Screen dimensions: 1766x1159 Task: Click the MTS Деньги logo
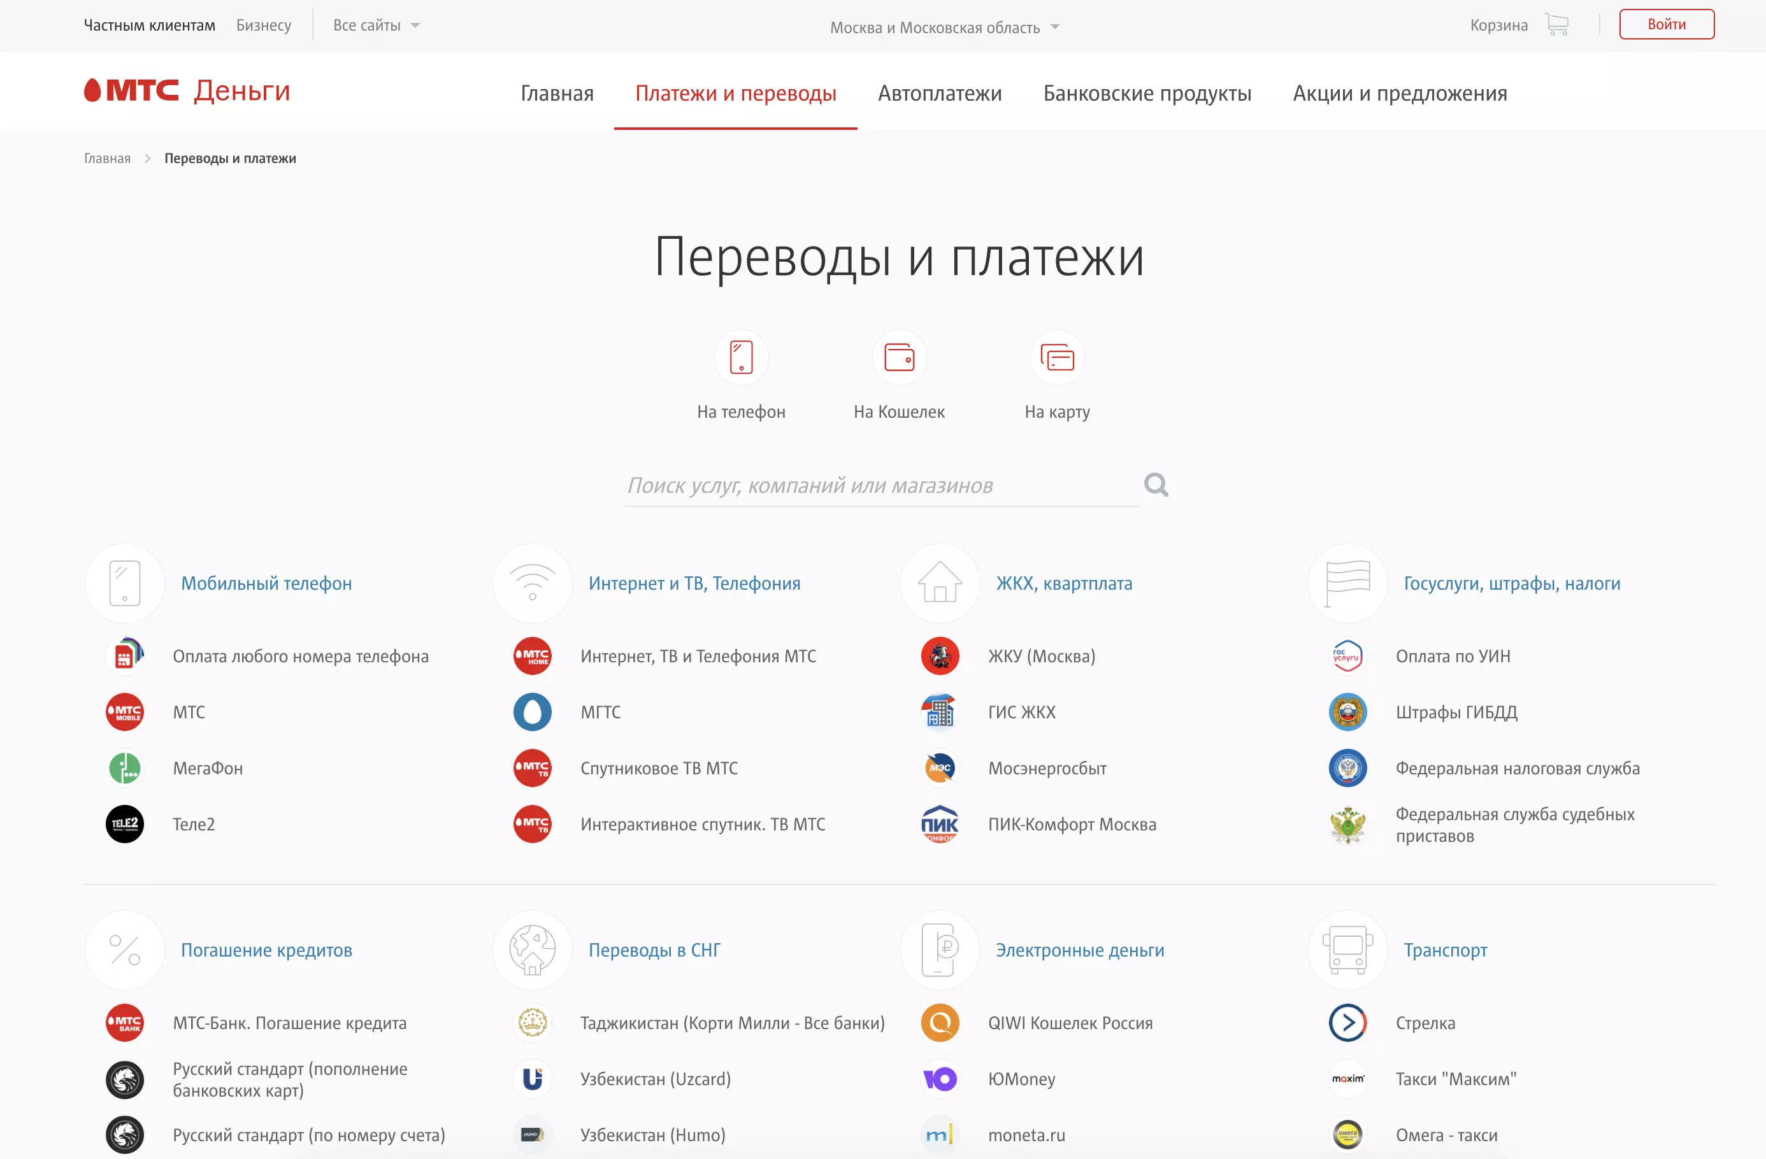tap(187, 90)
